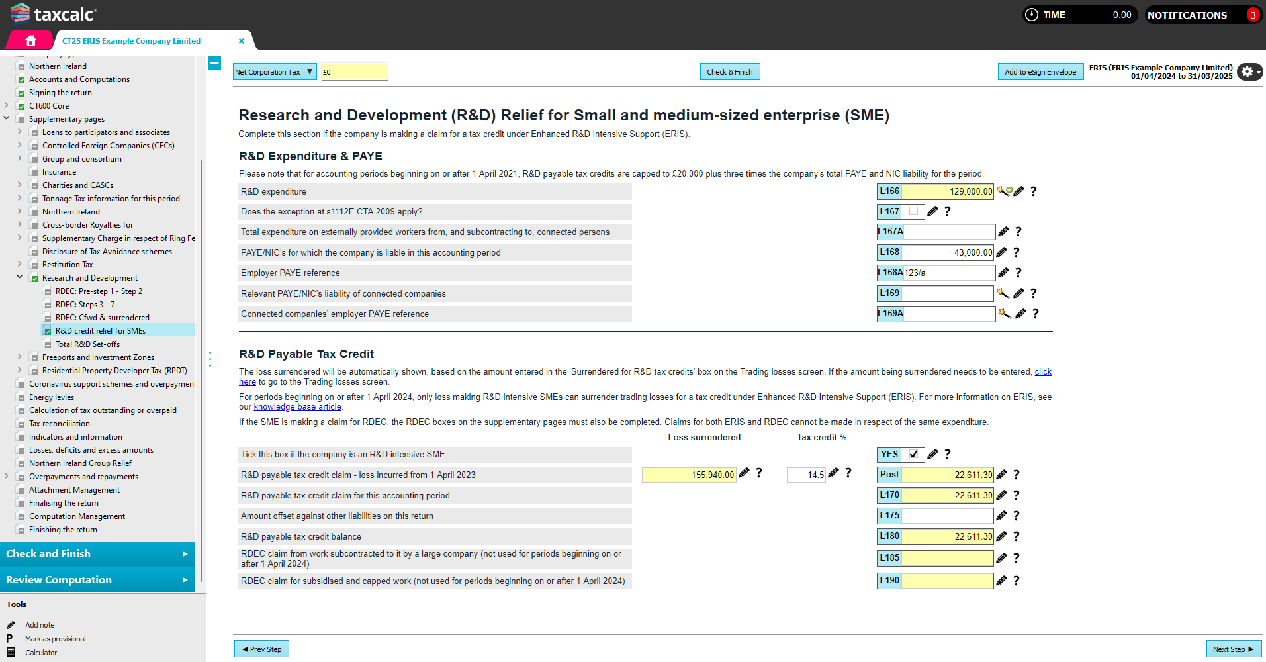The height and width of the screenshot is (662, 1266).
Task: Expand Freeports and Investment Zones node
Action: click(19, 357)
